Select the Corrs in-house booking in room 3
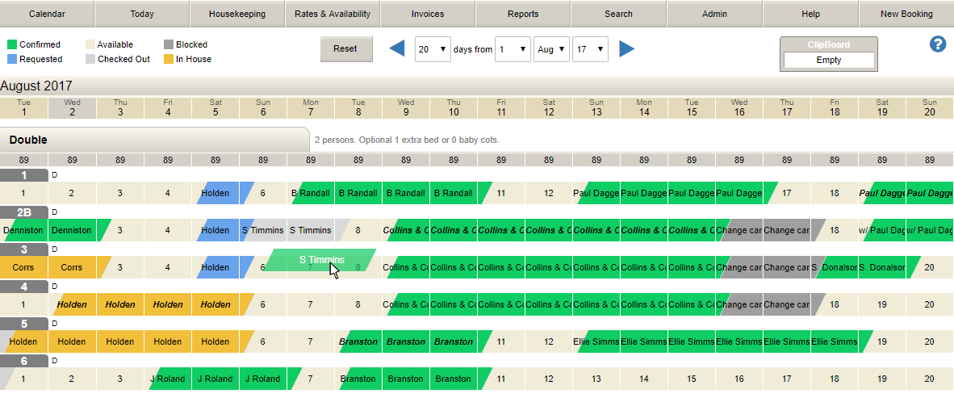The height and width of the screenshot is (398, 954). [x=48, y=267]
